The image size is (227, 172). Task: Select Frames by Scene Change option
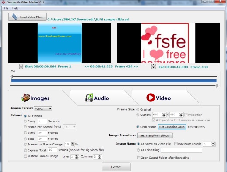25,144
